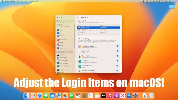Open Focus settings in the sidebar
Screen dimensions: 178x100
click(60, 45)
